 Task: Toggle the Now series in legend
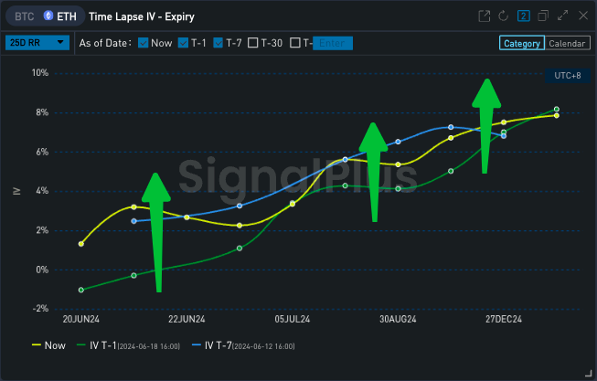point(49,345)
